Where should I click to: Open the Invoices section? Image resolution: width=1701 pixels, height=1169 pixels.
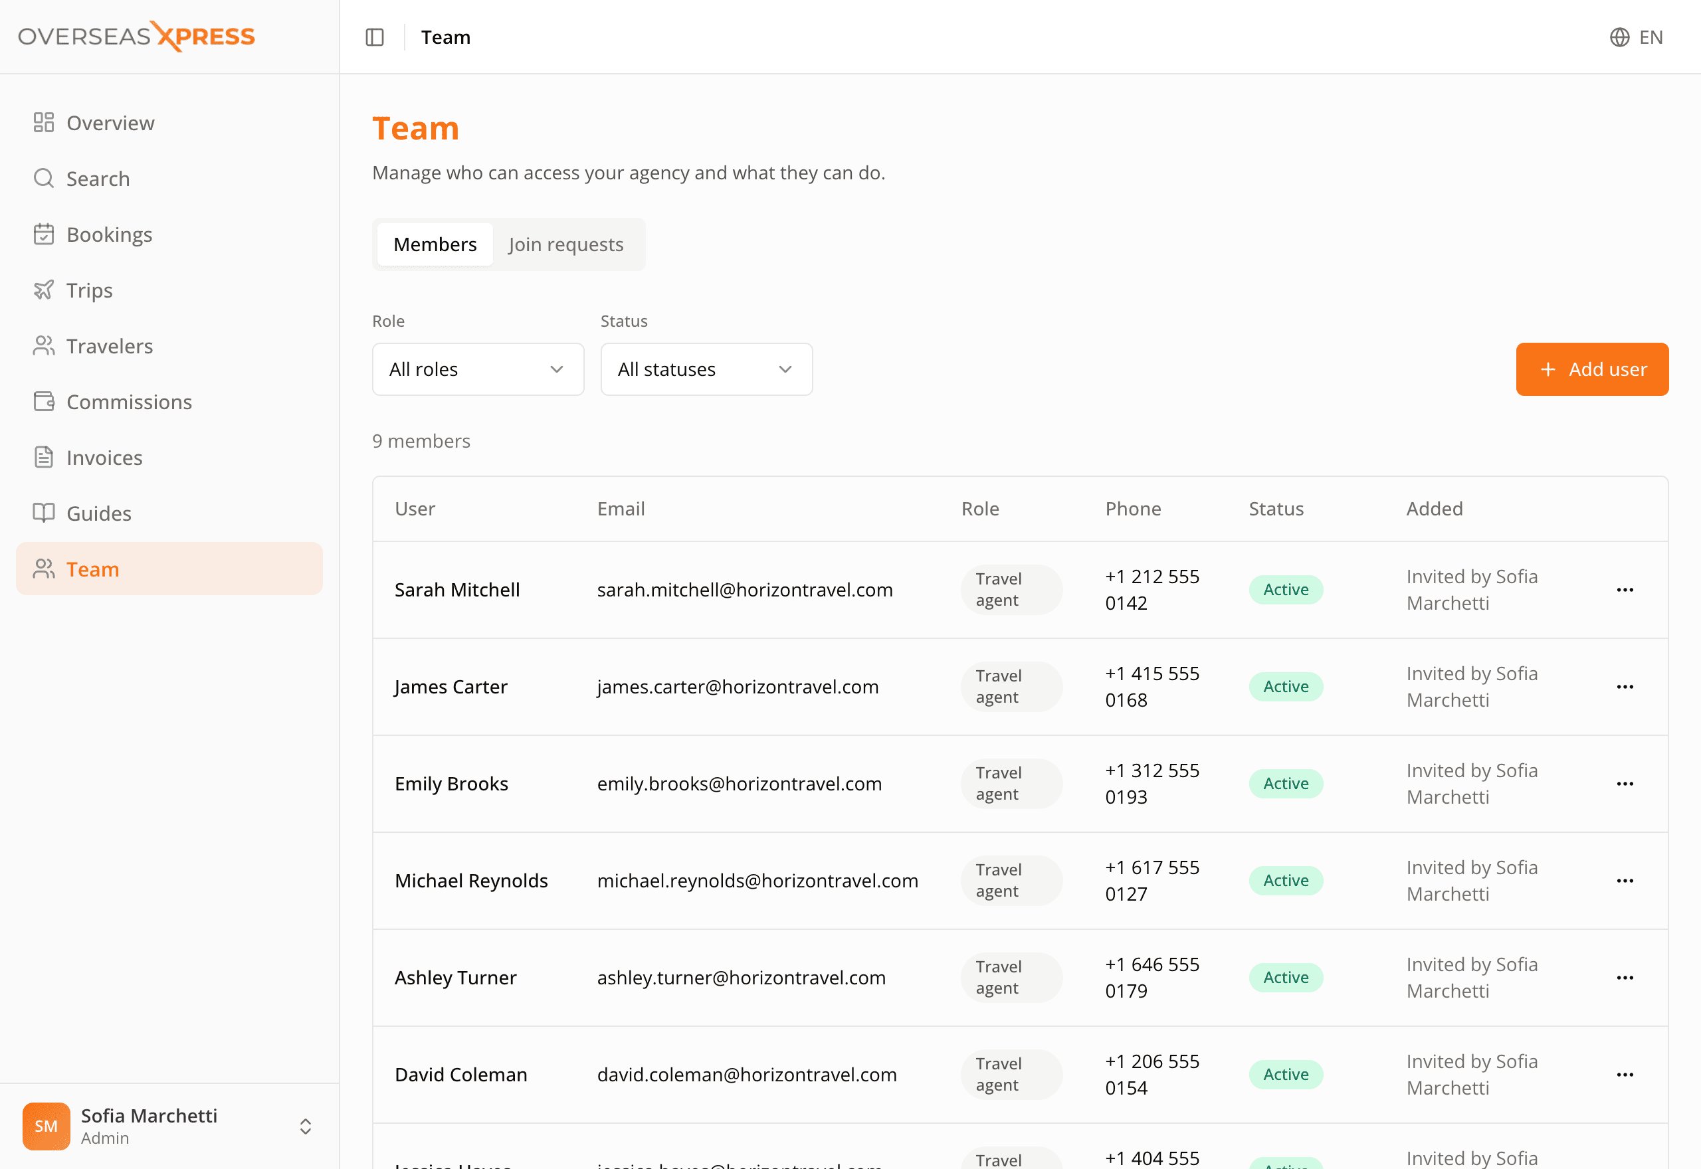pyautogui.click(x=169, y=458)
